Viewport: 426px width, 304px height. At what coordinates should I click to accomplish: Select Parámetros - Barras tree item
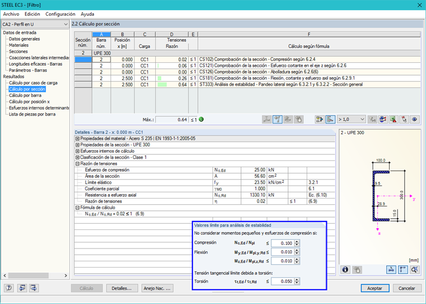pyautogui.click(x=28, y=70)
